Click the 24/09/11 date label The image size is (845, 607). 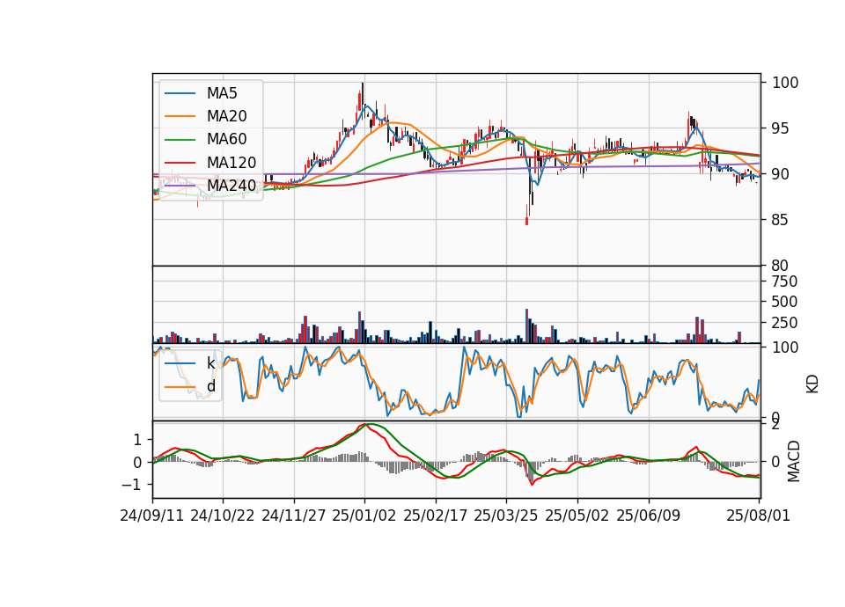152,516
